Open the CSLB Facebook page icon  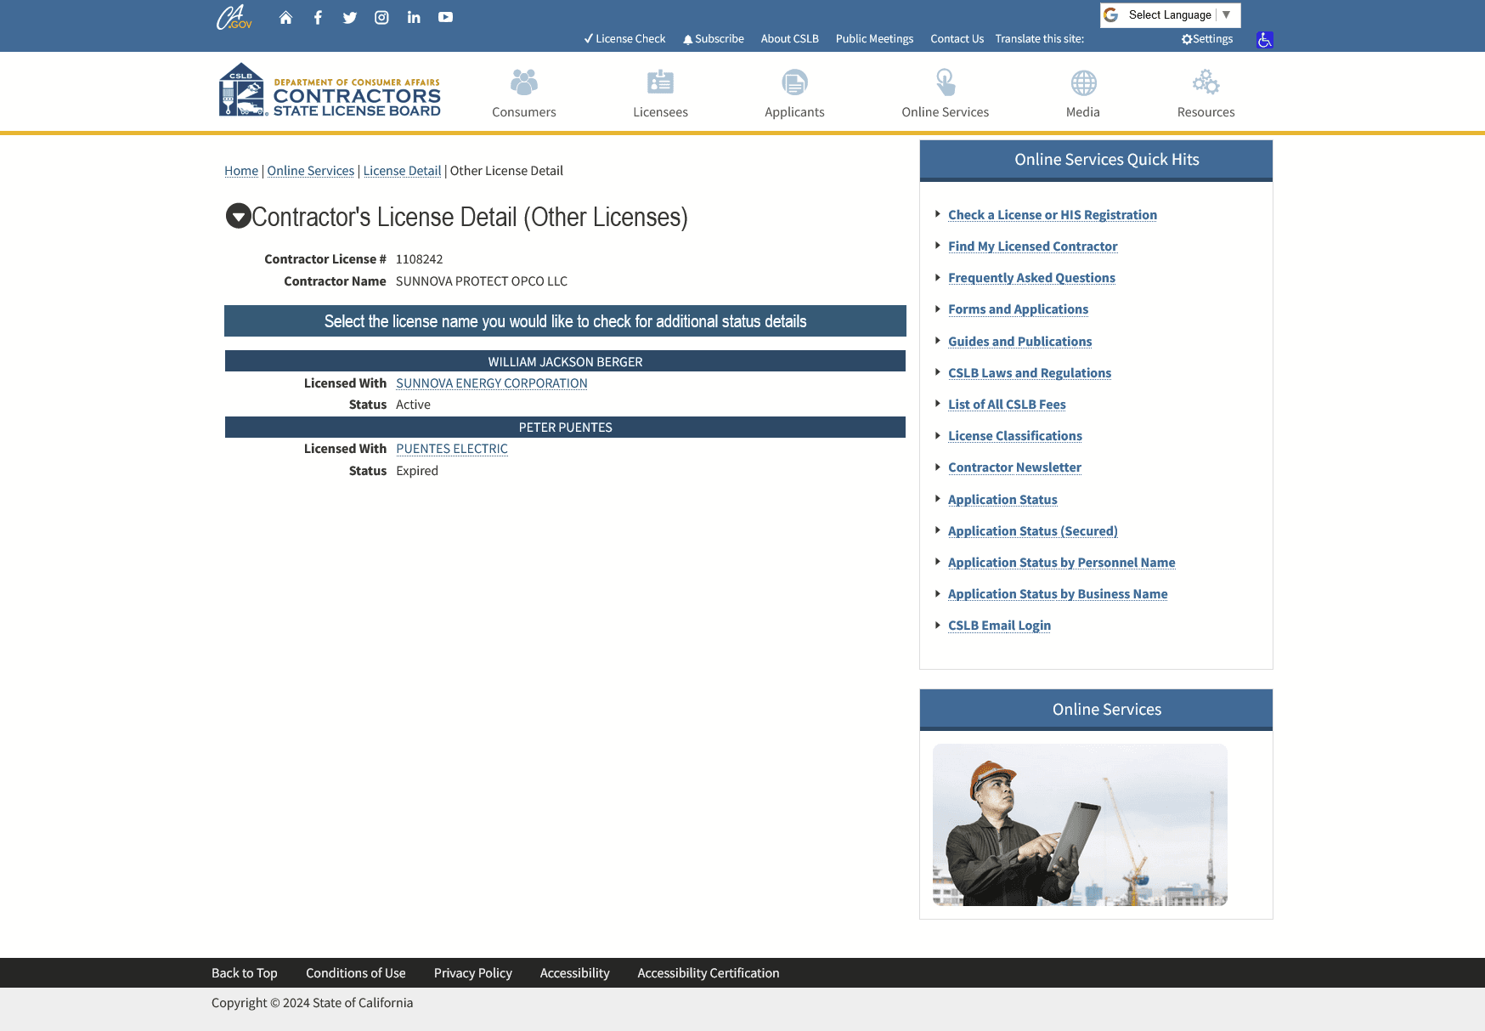318,18
